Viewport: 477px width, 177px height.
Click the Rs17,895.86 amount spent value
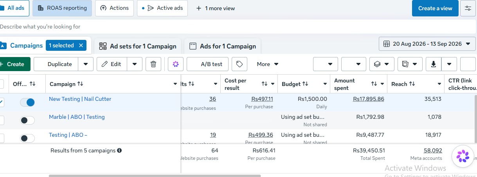369,99
